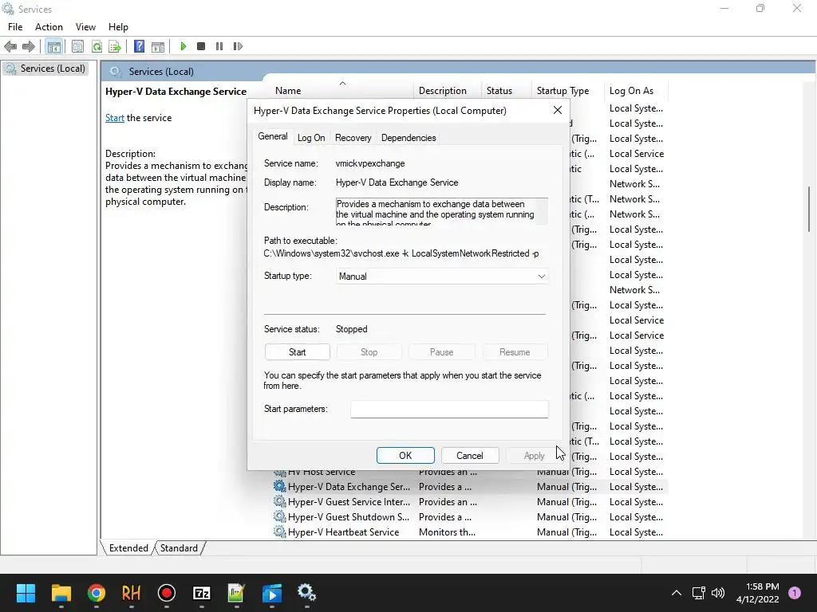Click Stop Service toolbar square icon
817x612 pixels.
[x=201, y=46]
